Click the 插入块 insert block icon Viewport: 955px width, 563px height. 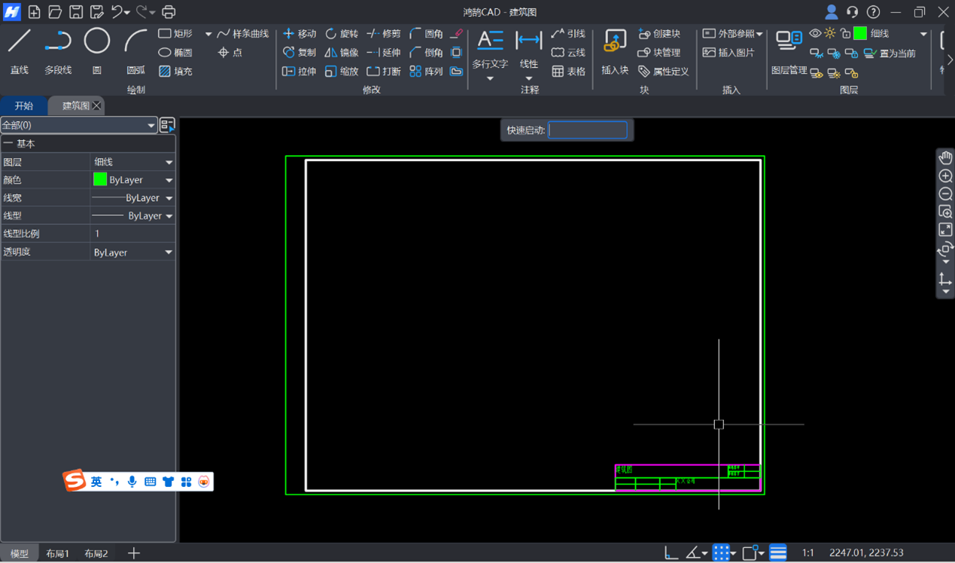tap(615, 50)
